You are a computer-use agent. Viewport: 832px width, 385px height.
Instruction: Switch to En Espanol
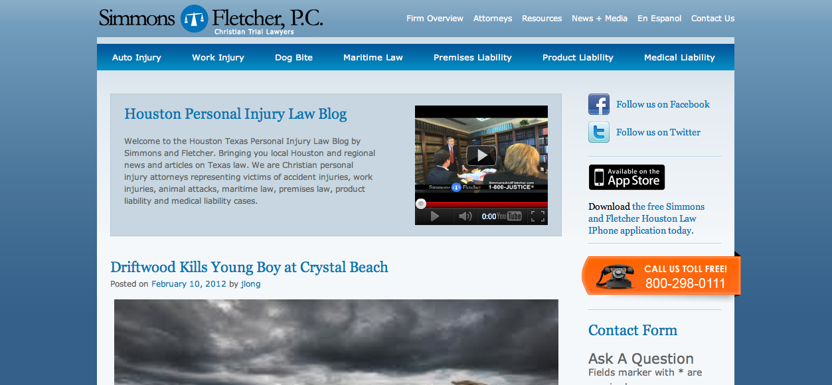[x=659, y=19]
